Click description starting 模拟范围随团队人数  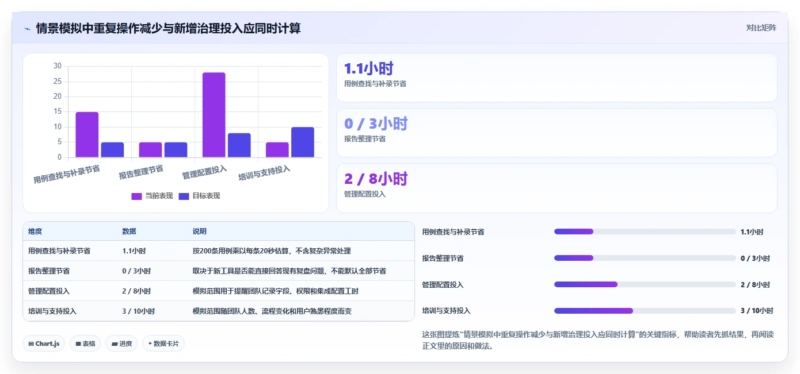(272, 311)
